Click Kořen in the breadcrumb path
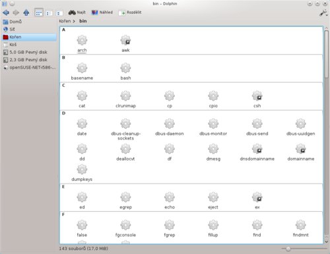The image size is (330, 254). tap(65, 21)
